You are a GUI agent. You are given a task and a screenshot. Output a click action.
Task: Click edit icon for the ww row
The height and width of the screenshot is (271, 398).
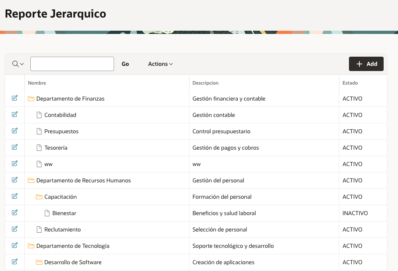(15, 164)
